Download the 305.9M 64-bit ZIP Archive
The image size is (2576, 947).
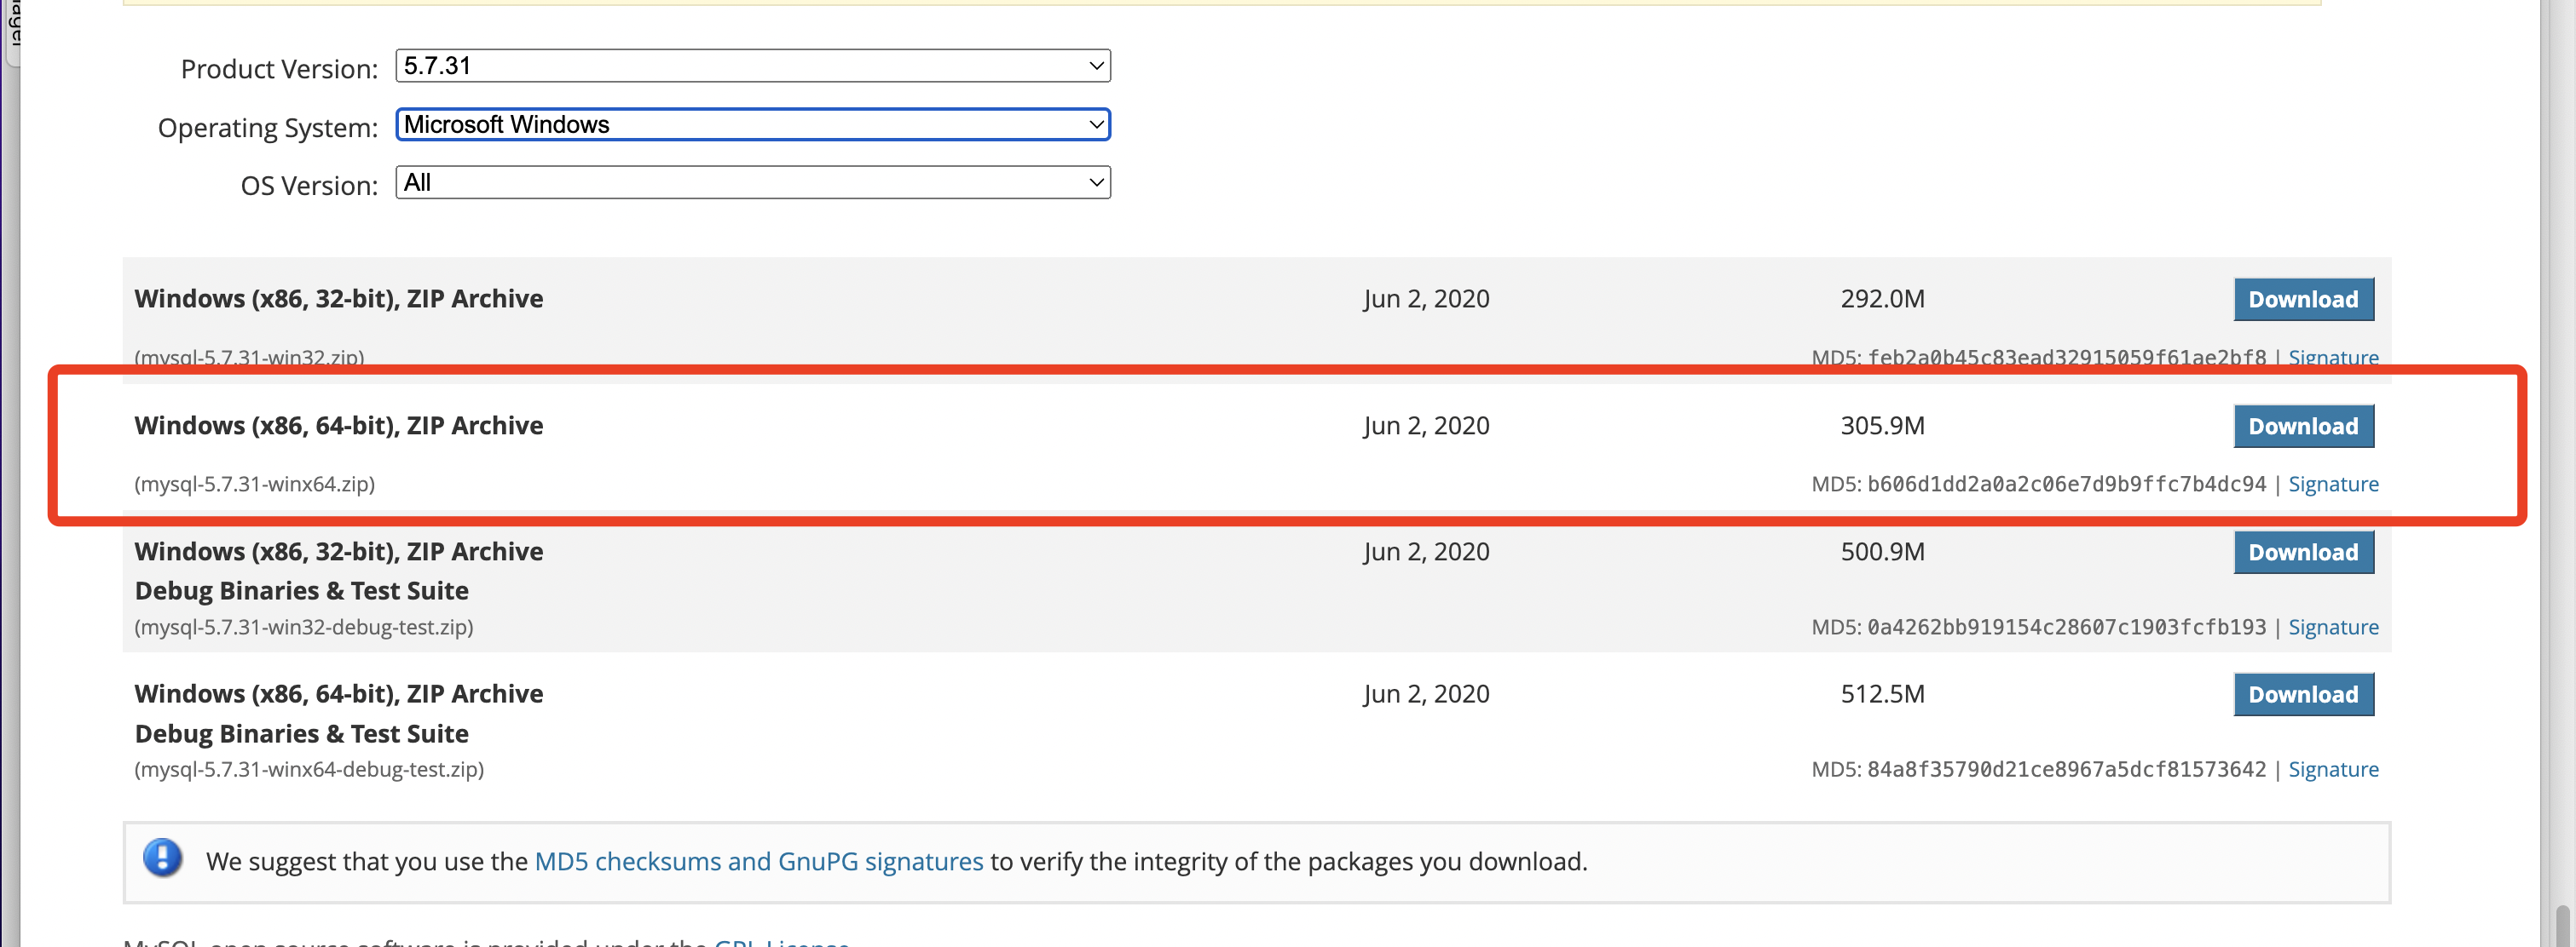[2302, 427]
